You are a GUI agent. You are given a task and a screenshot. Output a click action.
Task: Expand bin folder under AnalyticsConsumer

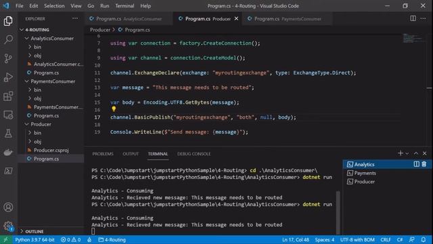[x=51, y=47]
